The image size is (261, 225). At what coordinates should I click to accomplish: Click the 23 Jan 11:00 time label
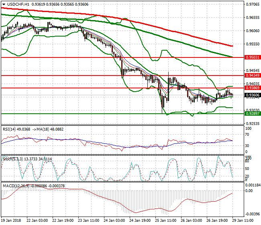coord(89,221)
